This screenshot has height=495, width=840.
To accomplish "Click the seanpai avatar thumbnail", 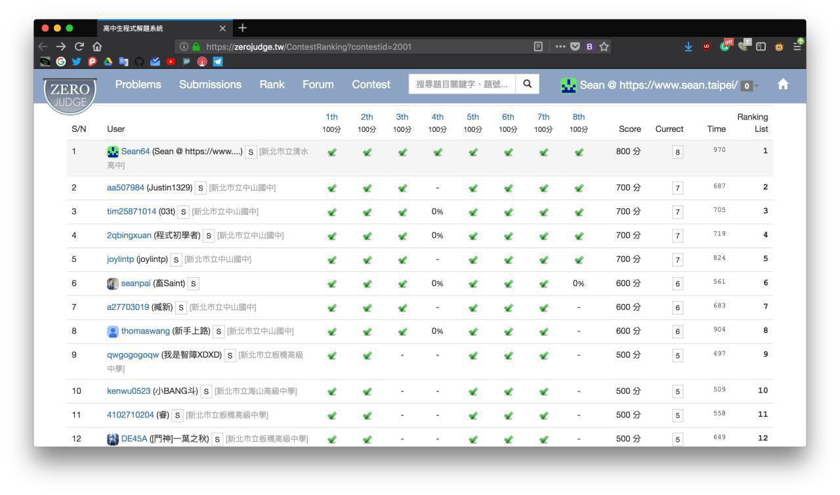I will [x=113, y=284].
